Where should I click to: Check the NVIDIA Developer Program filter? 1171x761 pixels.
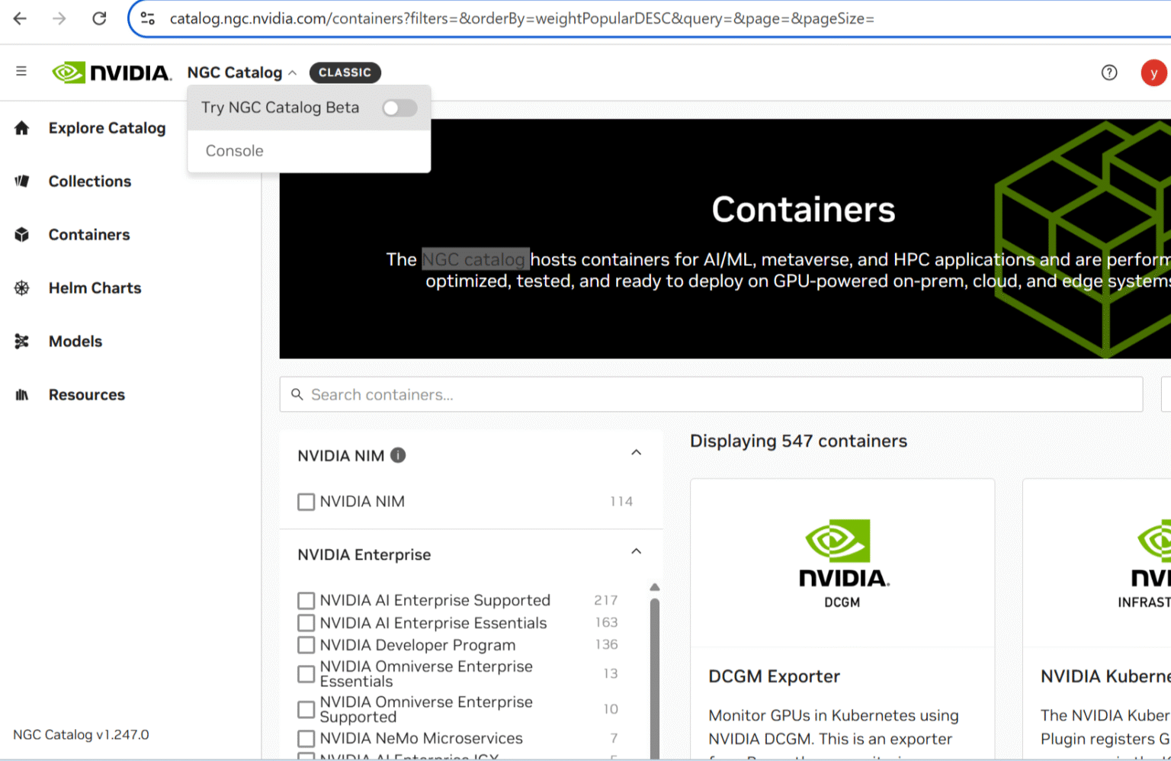(306, 644)
